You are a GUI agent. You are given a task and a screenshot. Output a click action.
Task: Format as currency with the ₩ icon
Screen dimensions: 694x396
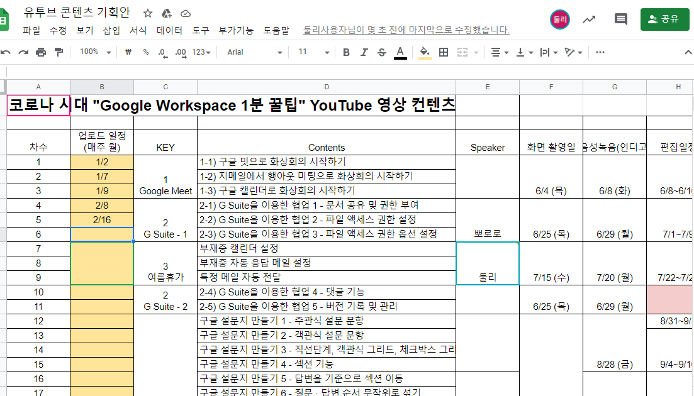pos(128,52)
